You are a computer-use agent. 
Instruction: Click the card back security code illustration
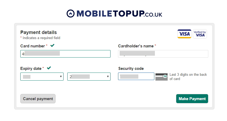(x=161, y=77)
